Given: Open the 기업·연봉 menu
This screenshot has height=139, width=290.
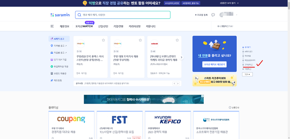Looking at the screenshot, I should pos(118,26).
